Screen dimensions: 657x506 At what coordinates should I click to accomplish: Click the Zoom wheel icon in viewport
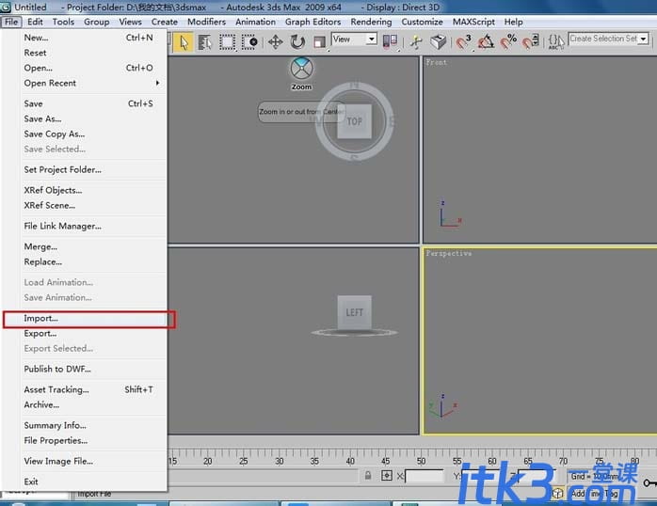302,69
